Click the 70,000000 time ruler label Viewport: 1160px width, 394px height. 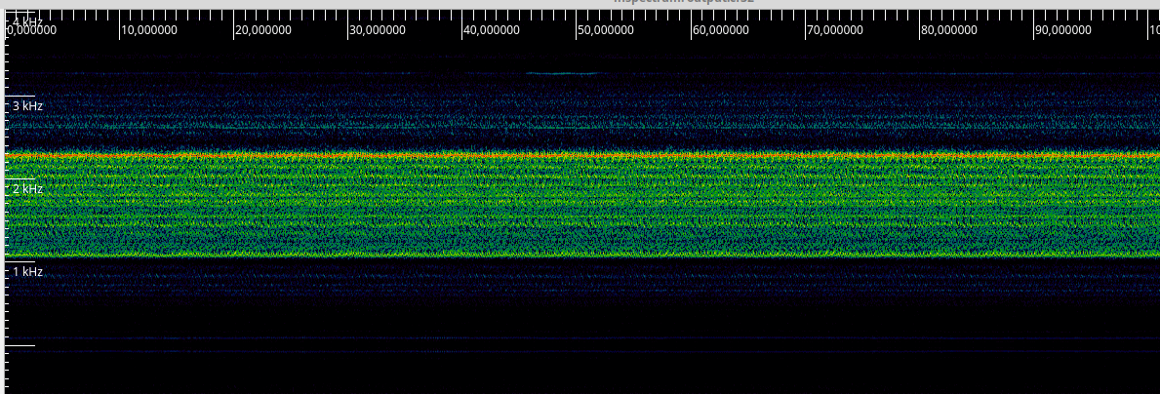pyautogui.click(x=834, y=30)
